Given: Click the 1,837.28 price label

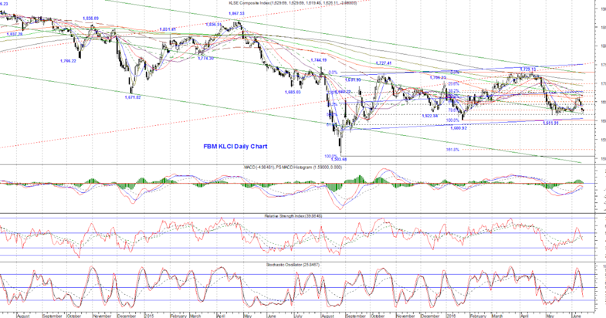Looking at the screenshot, I should click(16, 34).
